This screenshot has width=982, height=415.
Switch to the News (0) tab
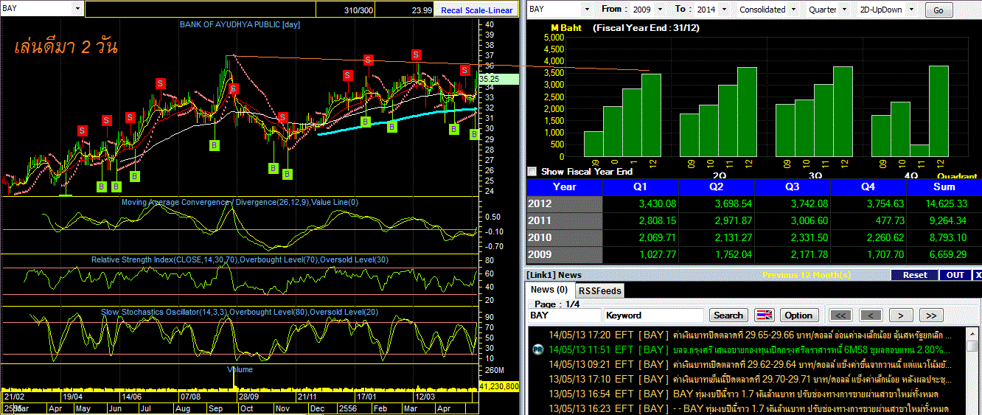(x=549, y=290)
